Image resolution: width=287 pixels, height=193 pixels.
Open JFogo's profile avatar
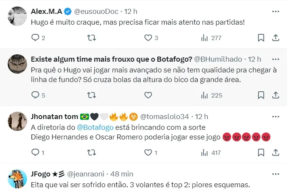[x=17, y=179]
